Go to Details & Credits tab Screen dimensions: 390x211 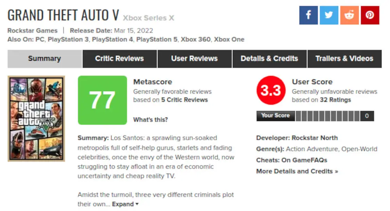[269, 59]
